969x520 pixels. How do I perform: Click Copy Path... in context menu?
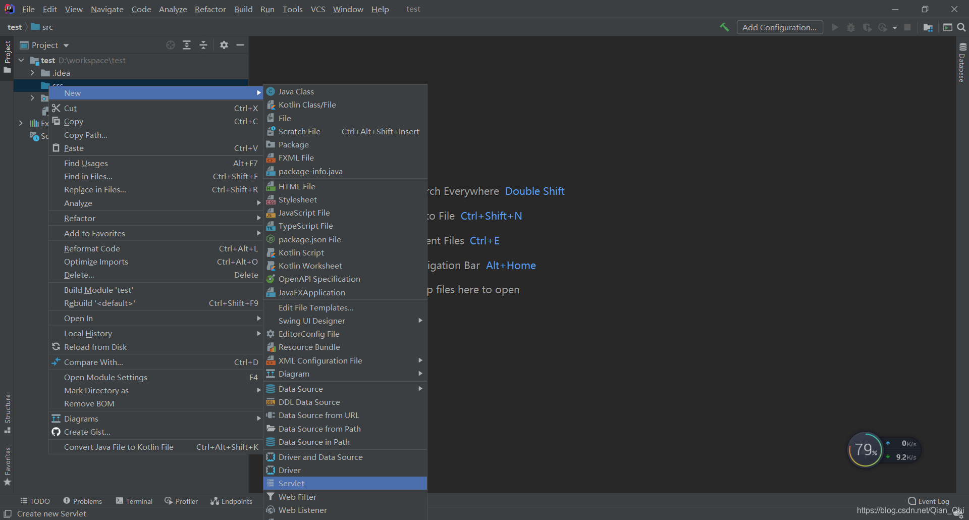tap(155, 135)
